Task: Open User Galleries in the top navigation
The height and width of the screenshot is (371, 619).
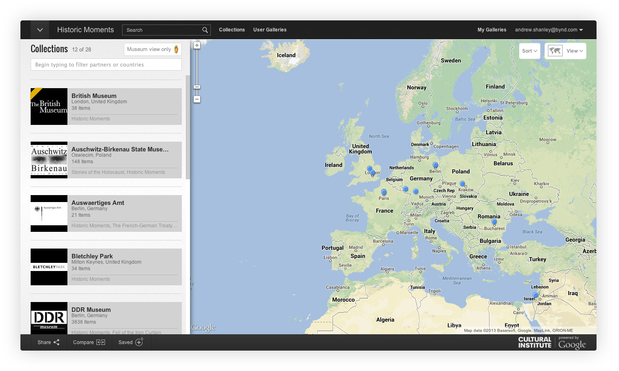Action: [270, 30]
